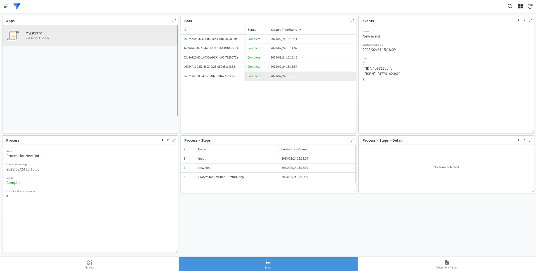Click the filter list icon at top left

5,6
